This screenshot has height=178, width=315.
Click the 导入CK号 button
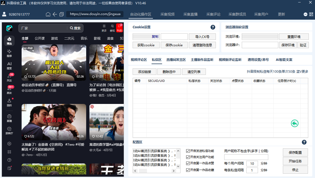[x=202, y=37]
